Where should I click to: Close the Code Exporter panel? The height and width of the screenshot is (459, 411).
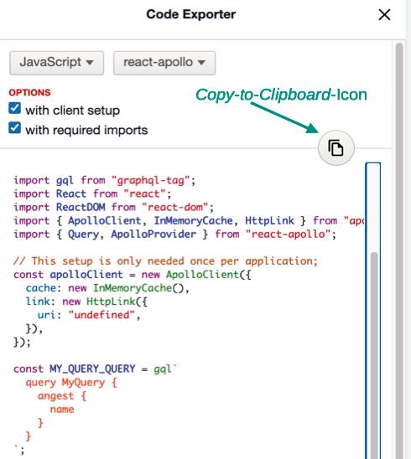[x=384, y=14]
